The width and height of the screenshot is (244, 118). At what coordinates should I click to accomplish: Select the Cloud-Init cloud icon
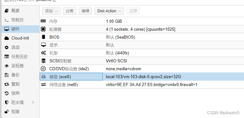(x=7, y=38)
